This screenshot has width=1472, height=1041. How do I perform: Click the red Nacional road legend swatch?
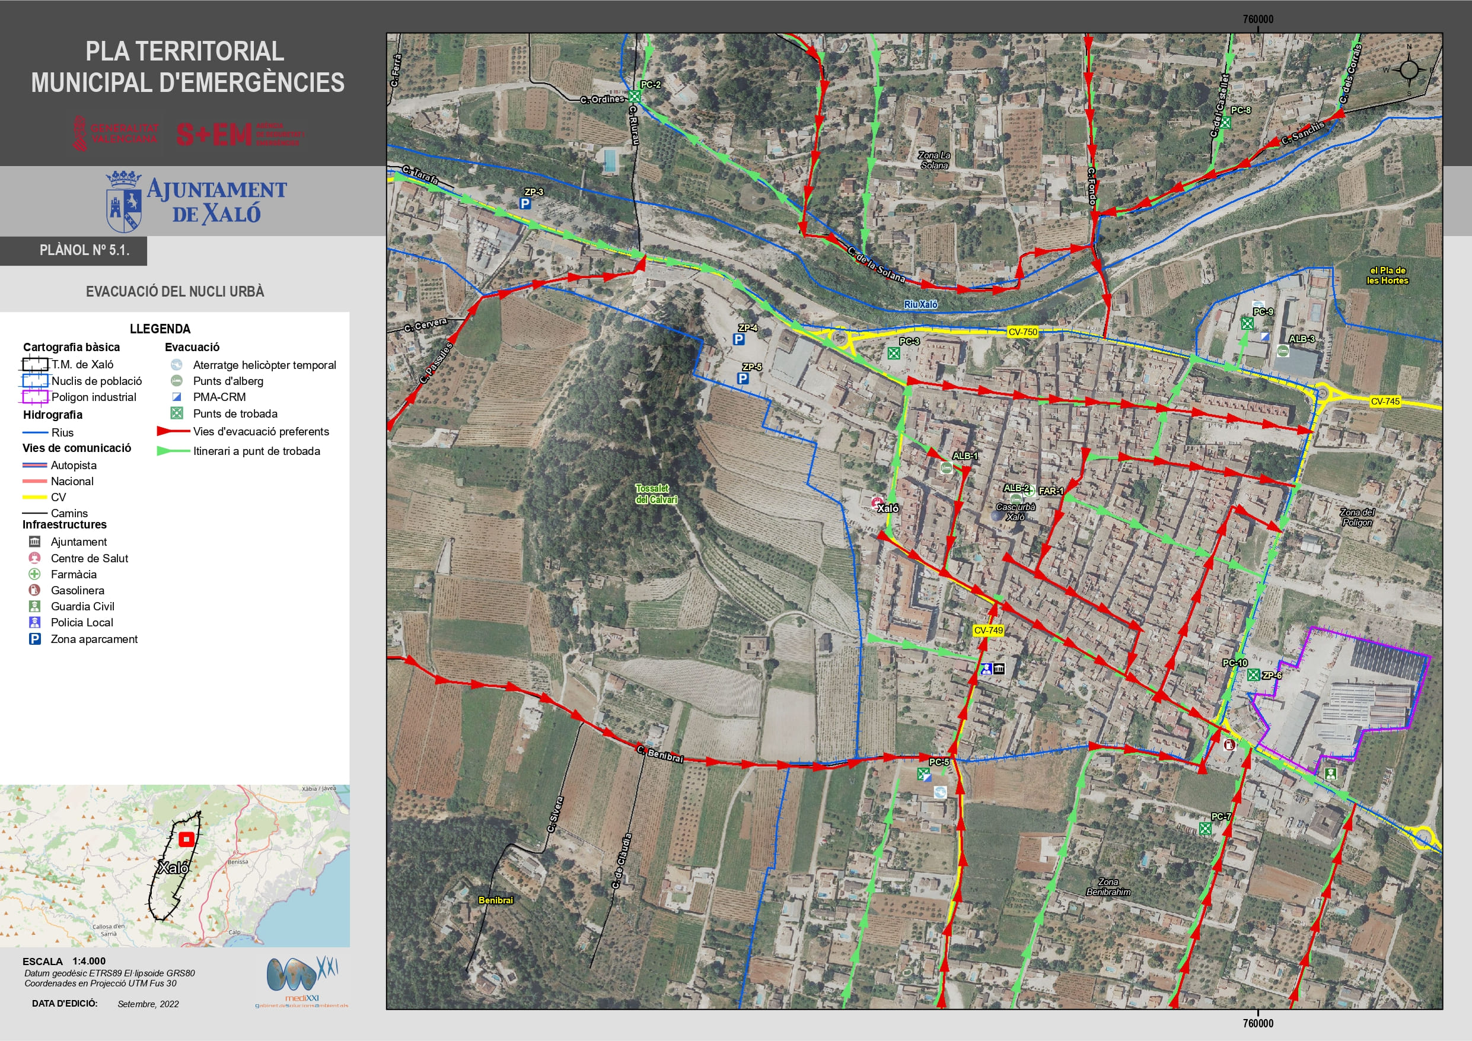pyautogui.click(x=34, y=481)
